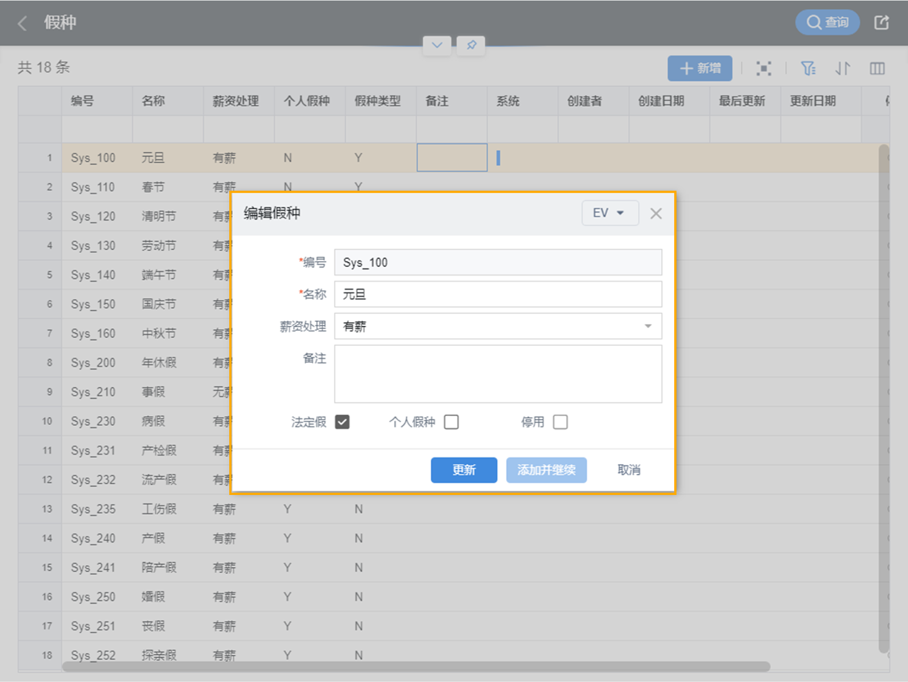Click the 系统 column header

(x=522, y=101)
